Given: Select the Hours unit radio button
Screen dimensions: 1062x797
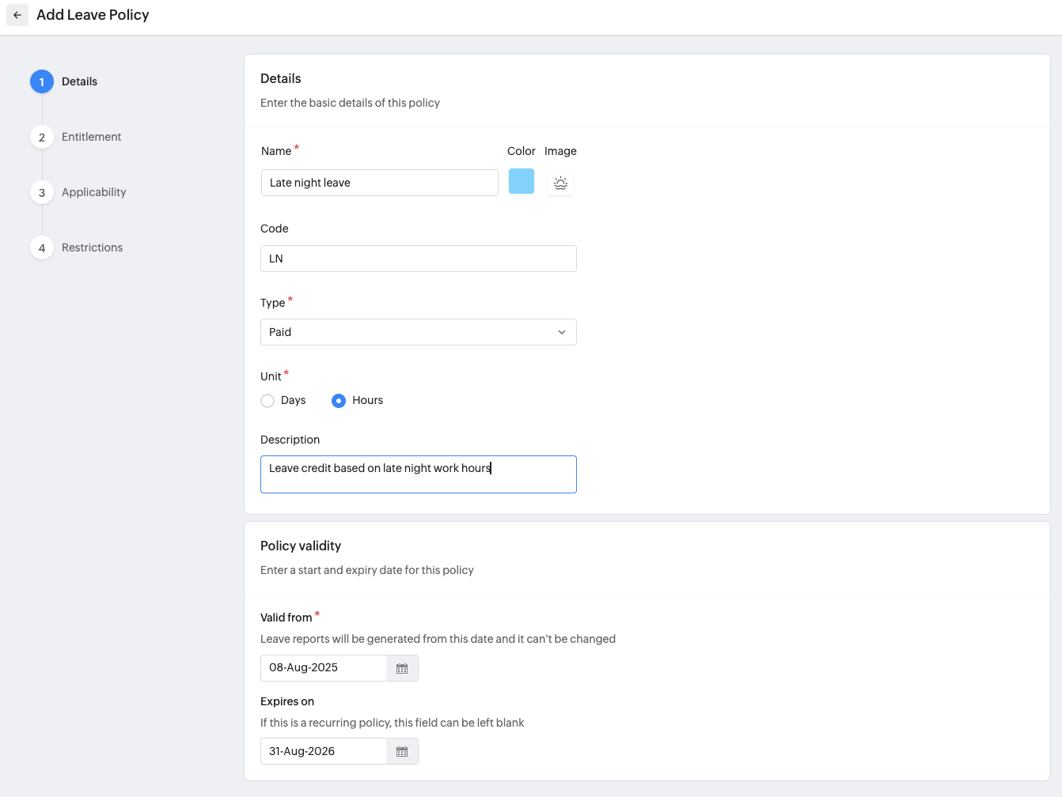Looking at the screenshot, I should click(x=339, y=401).
